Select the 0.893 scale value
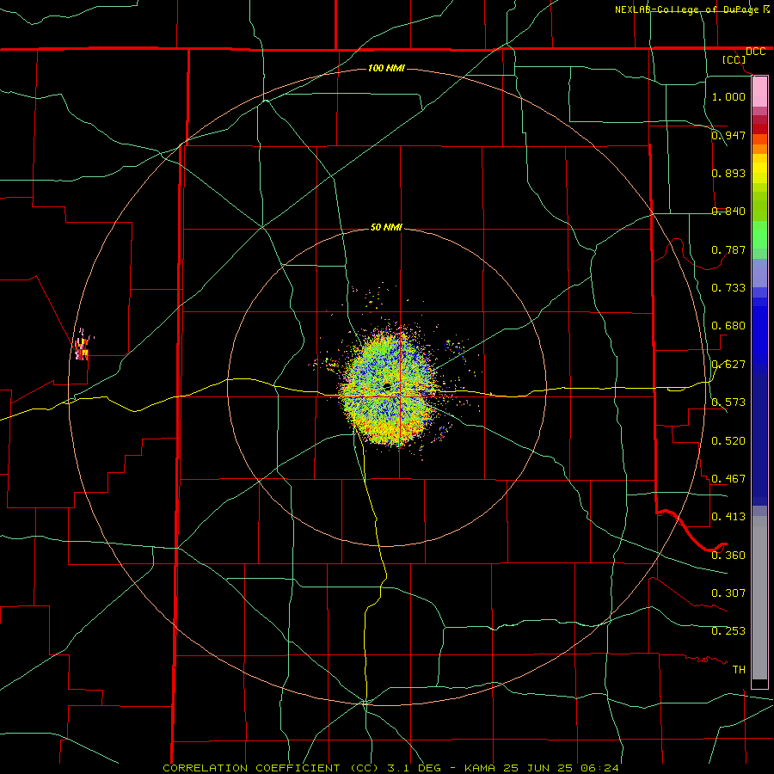This screenshot has height=774, width=774. pos(728,173)
